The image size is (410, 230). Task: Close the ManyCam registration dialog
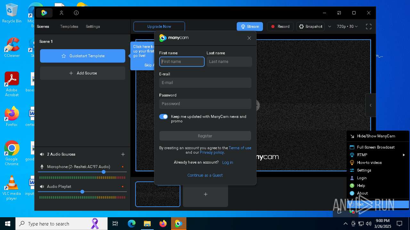click(249, 38)
